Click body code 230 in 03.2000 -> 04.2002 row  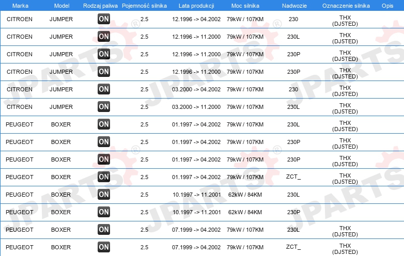click(293, 89)
